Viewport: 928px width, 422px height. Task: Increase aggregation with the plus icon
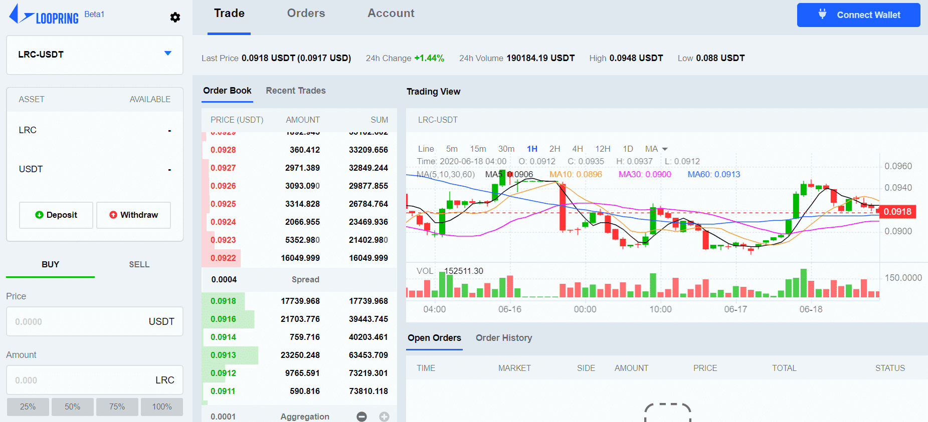click(384, 416)
